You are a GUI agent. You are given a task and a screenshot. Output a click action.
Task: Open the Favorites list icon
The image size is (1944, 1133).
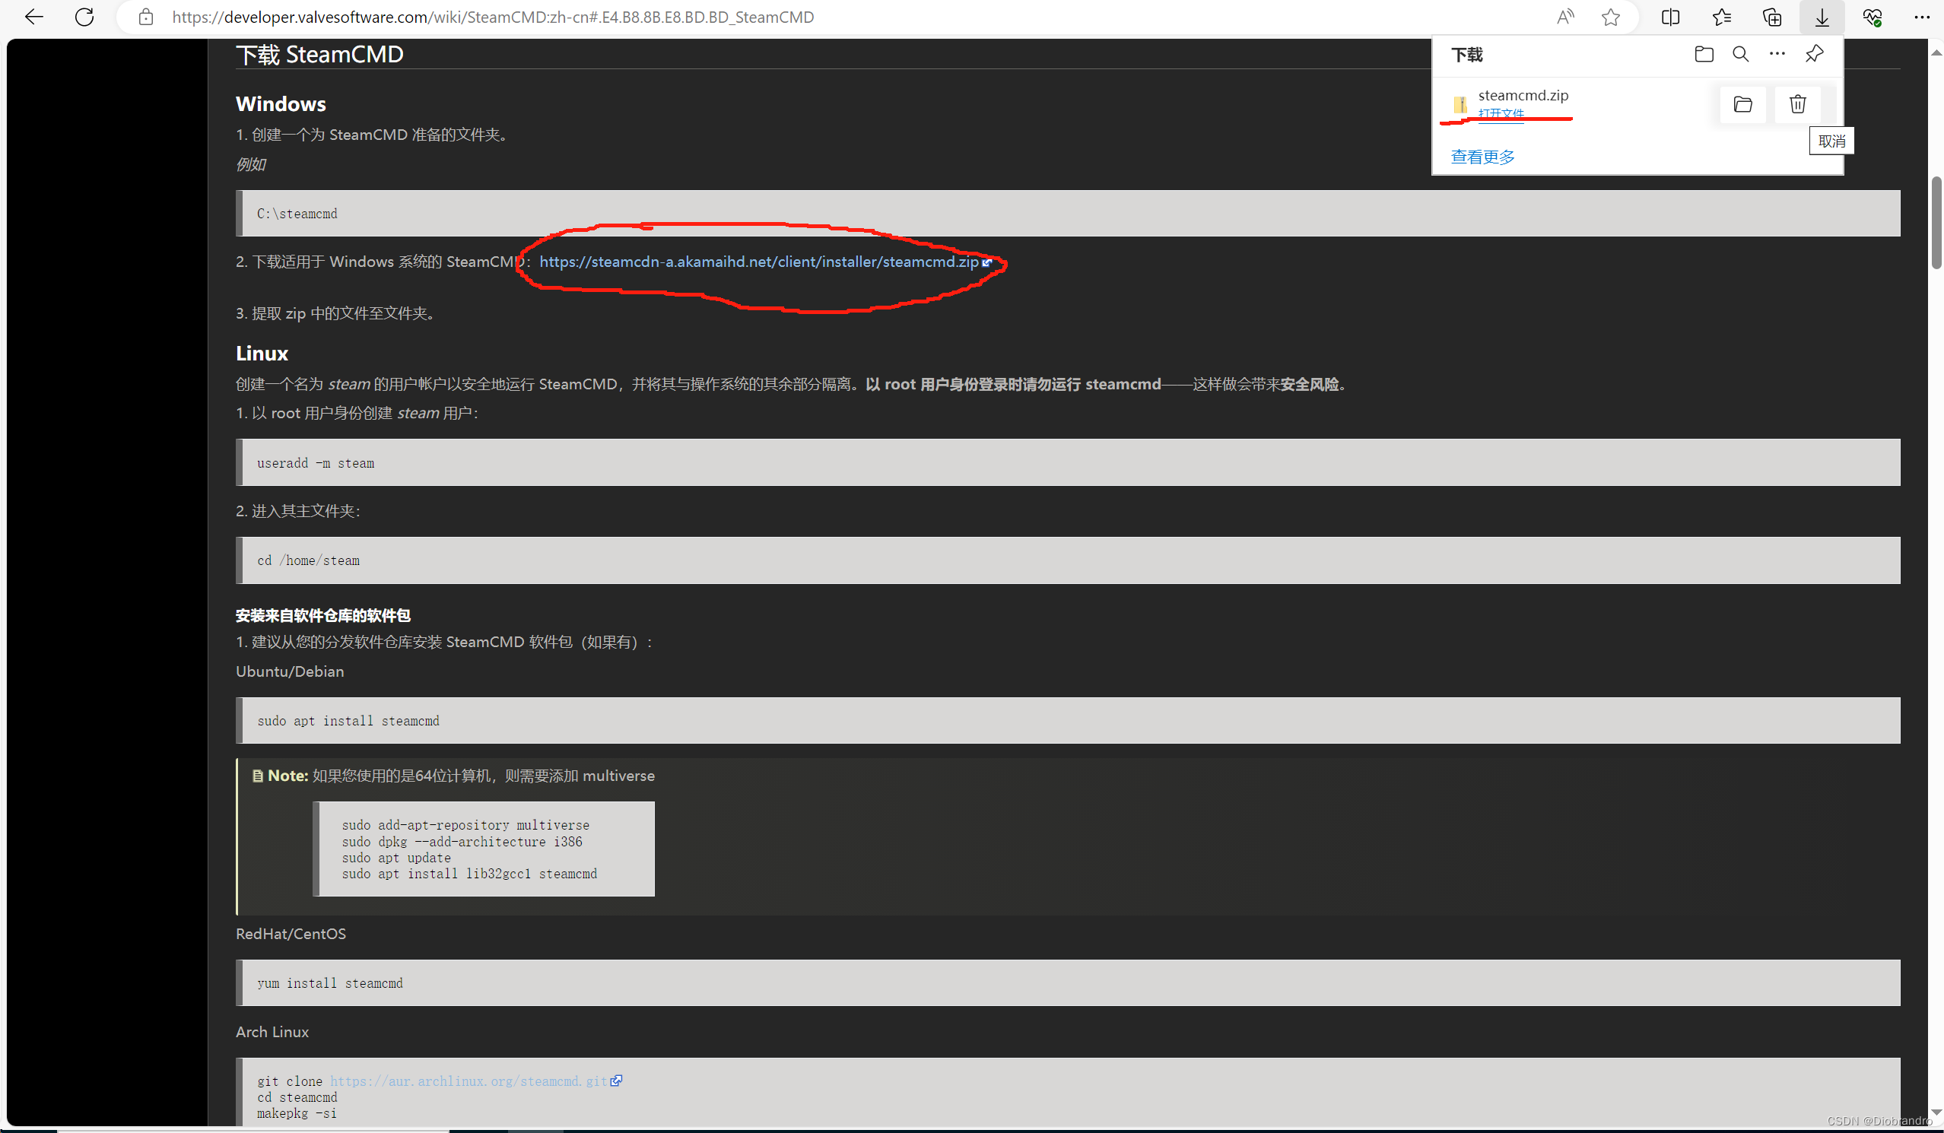point(1721,17)
